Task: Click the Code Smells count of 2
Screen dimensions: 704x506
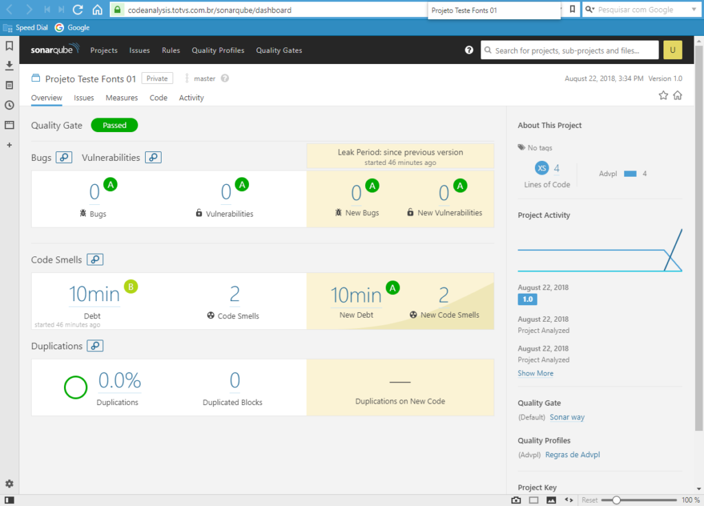Action: tap(234, 294)
